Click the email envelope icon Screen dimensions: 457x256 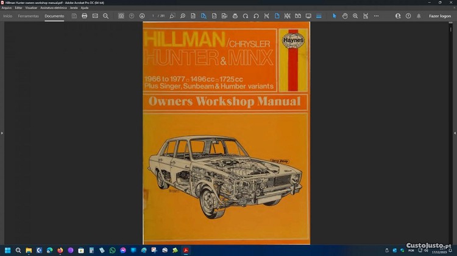95,16
